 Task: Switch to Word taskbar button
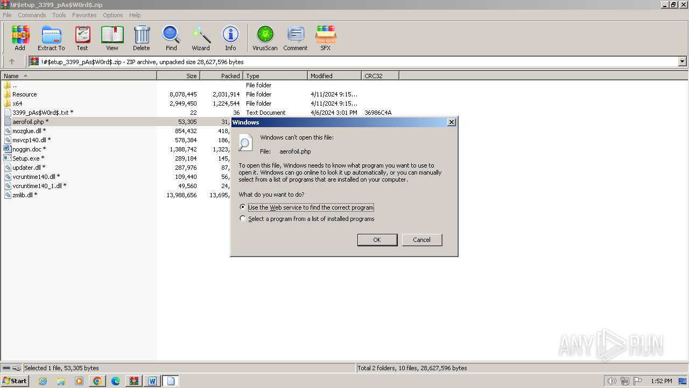click(x=152, y=381)
